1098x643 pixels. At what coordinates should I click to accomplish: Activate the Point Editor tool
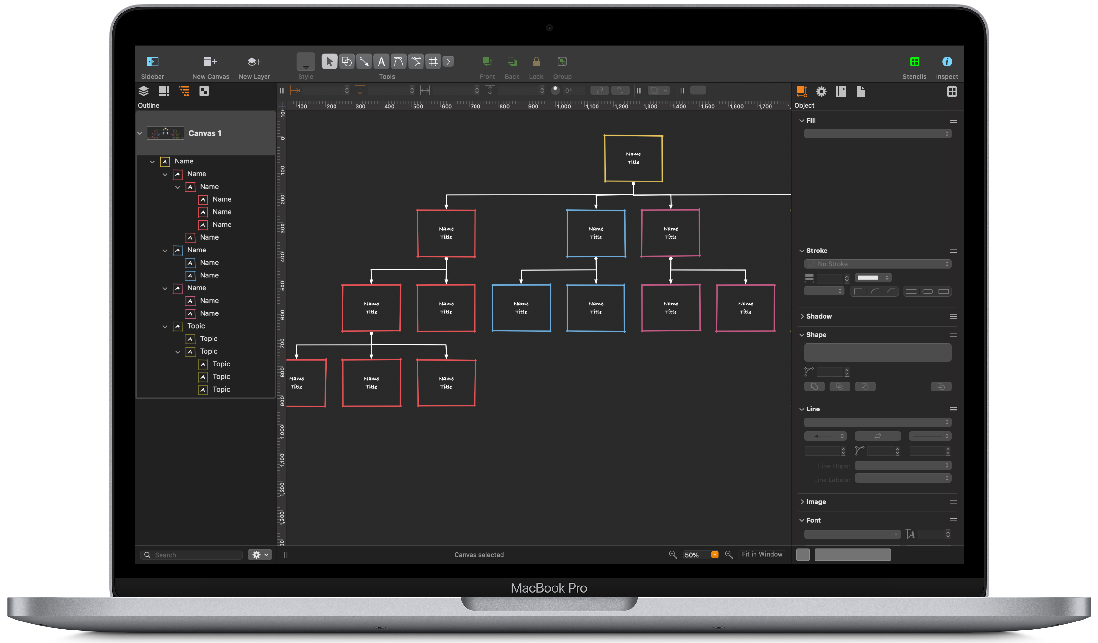416,61
